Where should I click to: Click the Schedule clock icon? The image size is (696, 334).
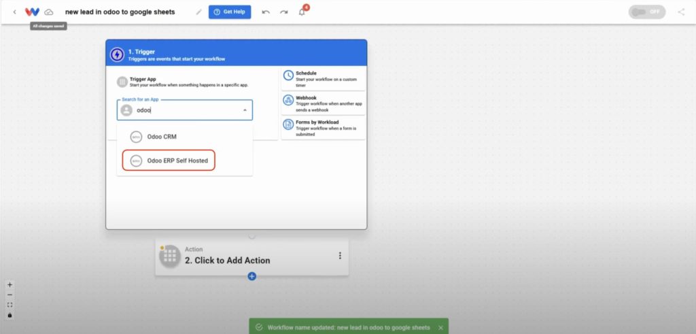click(x=288, y=75)
